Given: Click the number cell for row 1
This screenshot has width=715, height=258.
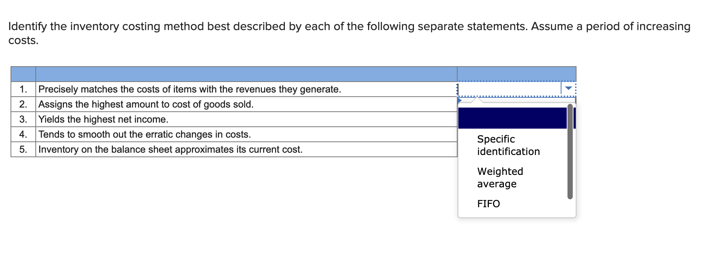Looking at the screenshot, I should click(x=23, y=90).
